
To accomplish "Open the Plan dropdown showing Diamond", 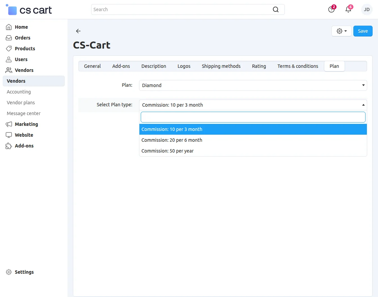I will point(253,85).
